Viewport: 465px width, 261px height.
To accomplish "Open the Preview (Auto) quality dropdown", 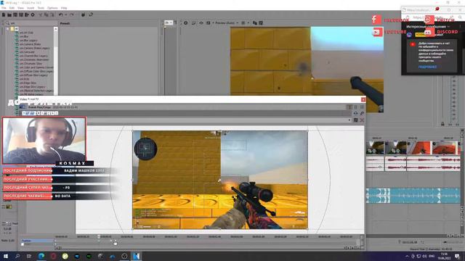I will (x=227, y=22).
